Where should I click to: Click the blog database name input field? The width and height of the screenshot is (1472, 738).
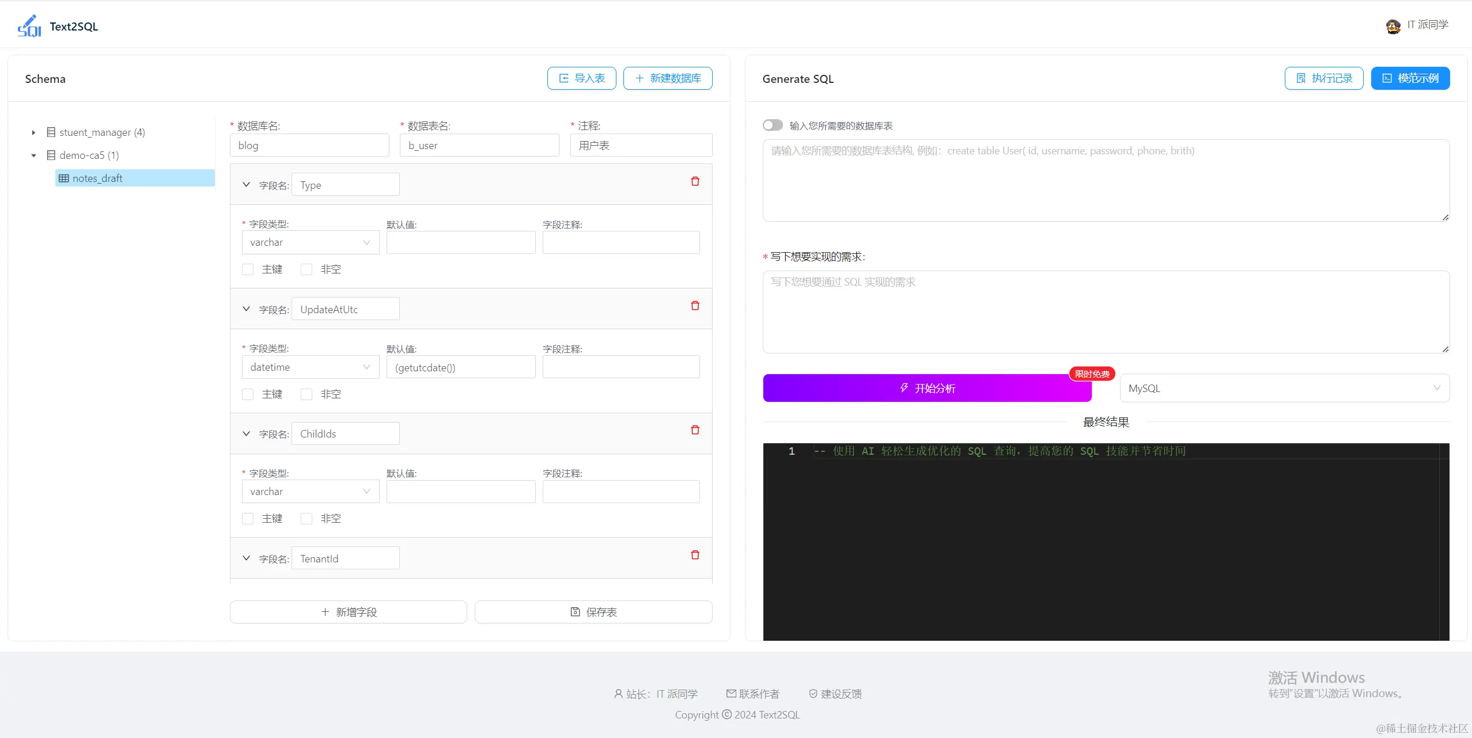[309, 144]
